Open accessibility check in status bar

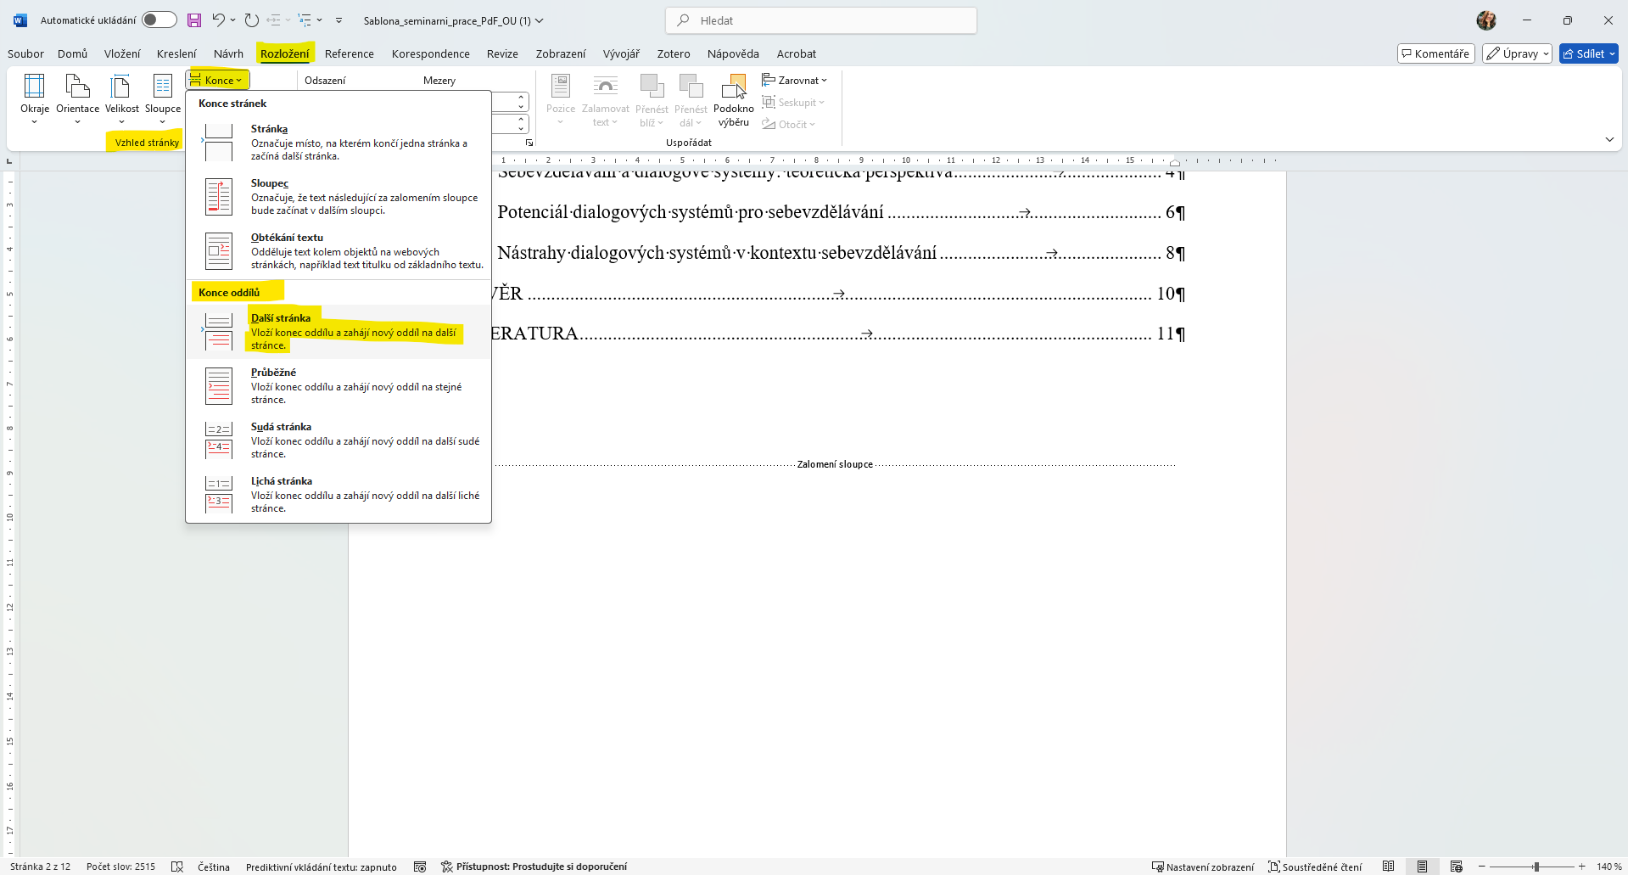pyautogui.click(x=534, y=867)
